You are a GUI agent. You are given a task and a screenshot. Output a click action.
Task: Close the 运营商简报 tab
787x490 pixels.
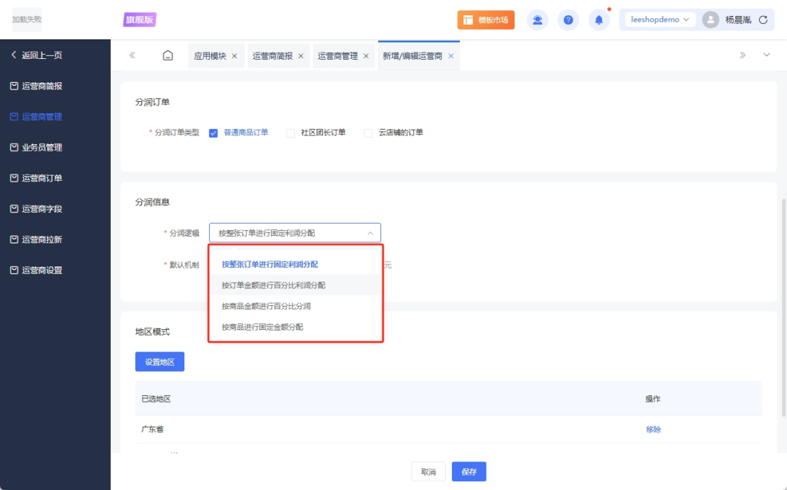click(x=300, y=56)
